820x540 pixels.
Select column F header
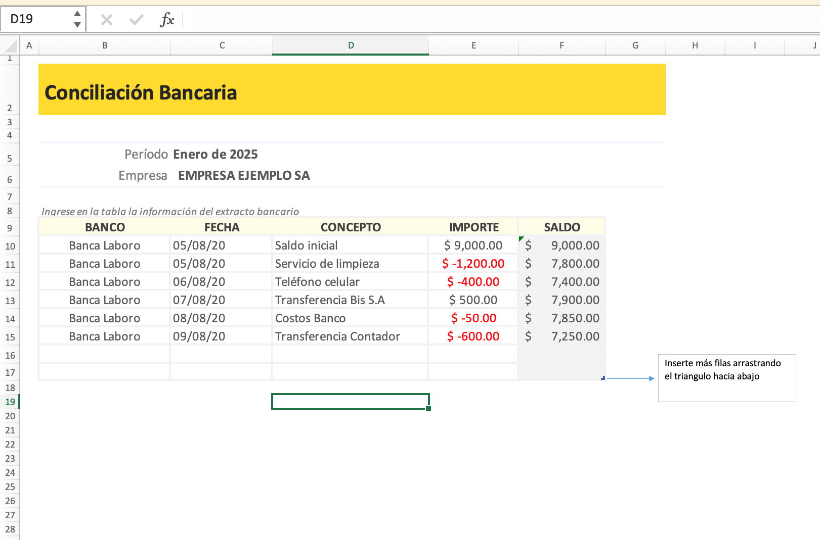562,45
